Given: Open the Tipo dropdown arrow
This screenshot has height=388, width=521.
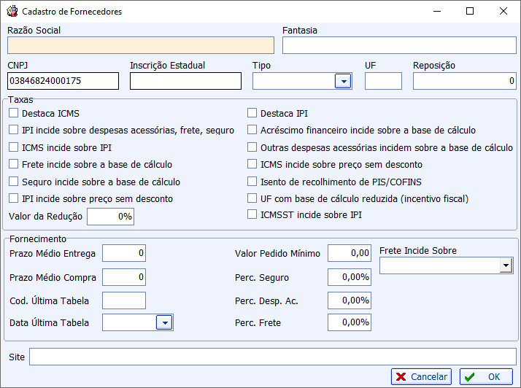Looking at the screenshot, I should (x=343, y=81).
